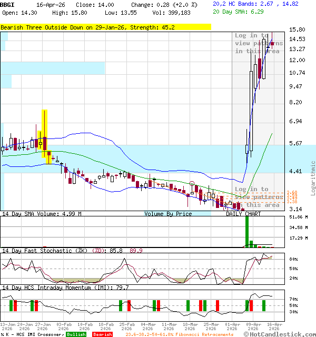316x337 pixels.
Task: Click the red Bearish legend box
Action: tap(103, 334)
